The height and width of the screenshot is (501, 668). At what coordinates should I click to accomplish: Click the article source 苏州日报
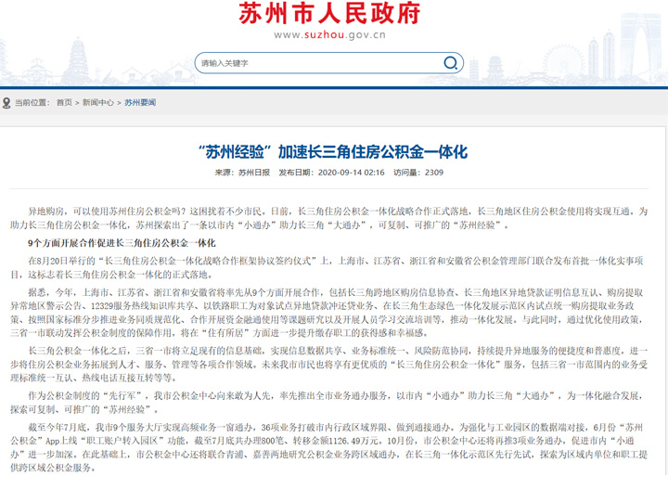point(253,173)
